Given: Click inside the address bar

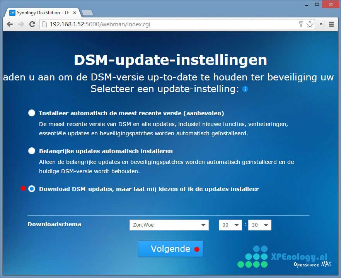Looking at the screenshot, I should [155, 24].
